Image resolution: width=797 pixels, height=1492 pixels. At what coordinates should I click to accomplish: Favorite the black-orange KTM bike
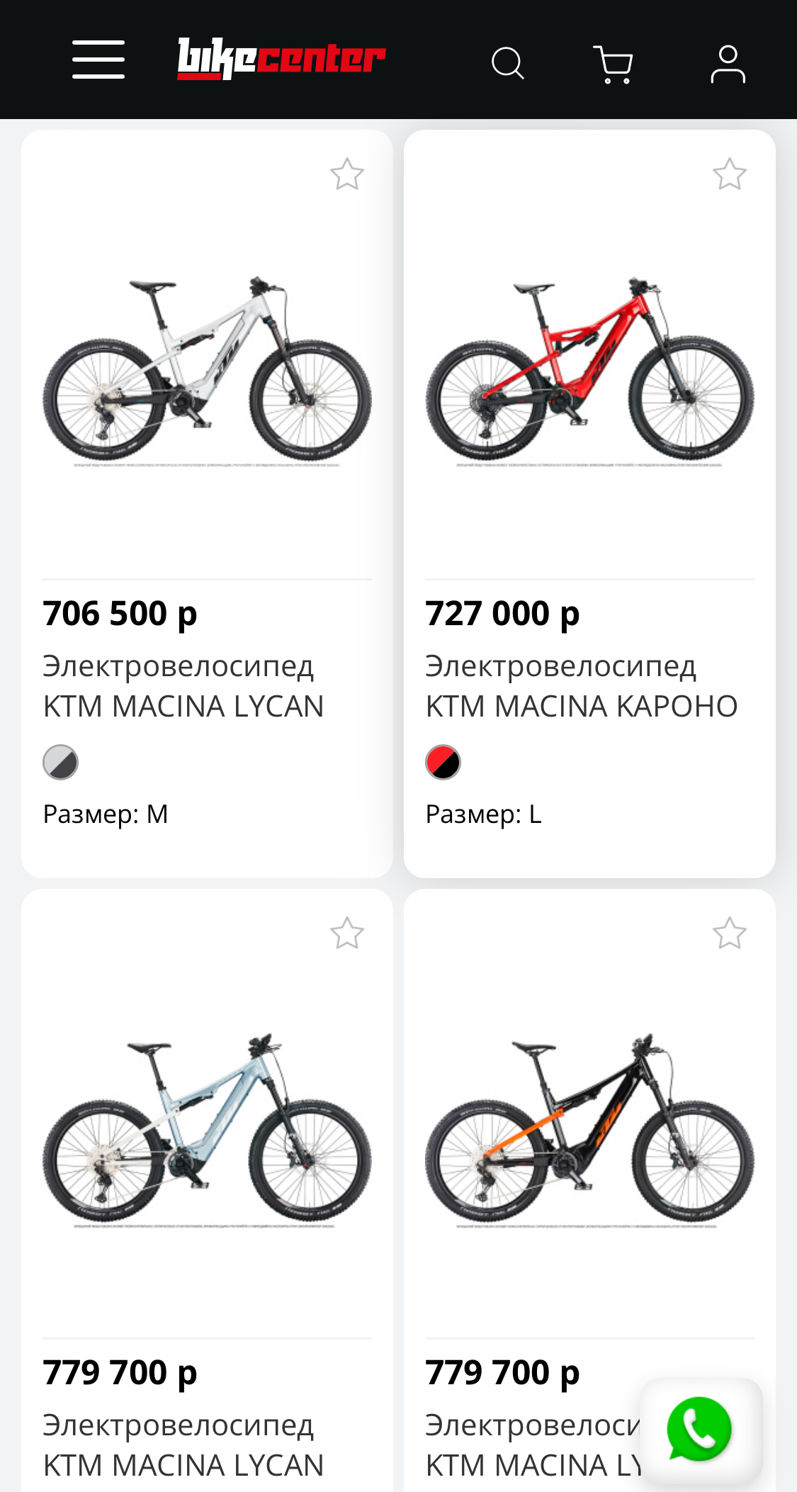[x=730, y=933]
